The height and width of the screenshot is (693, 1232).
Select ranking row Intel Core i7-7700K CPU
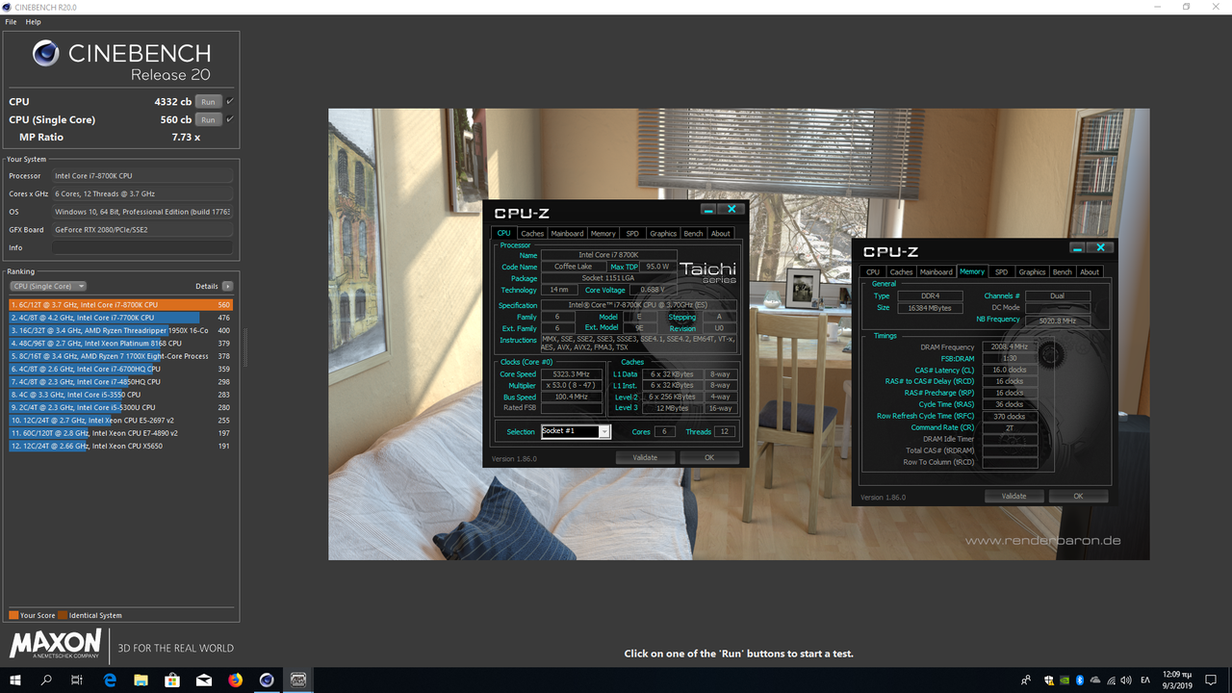click(x=122, y=317)
